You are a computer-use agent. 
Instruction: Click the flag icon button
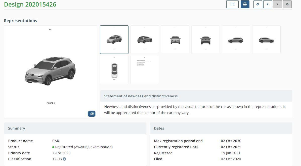232,4
